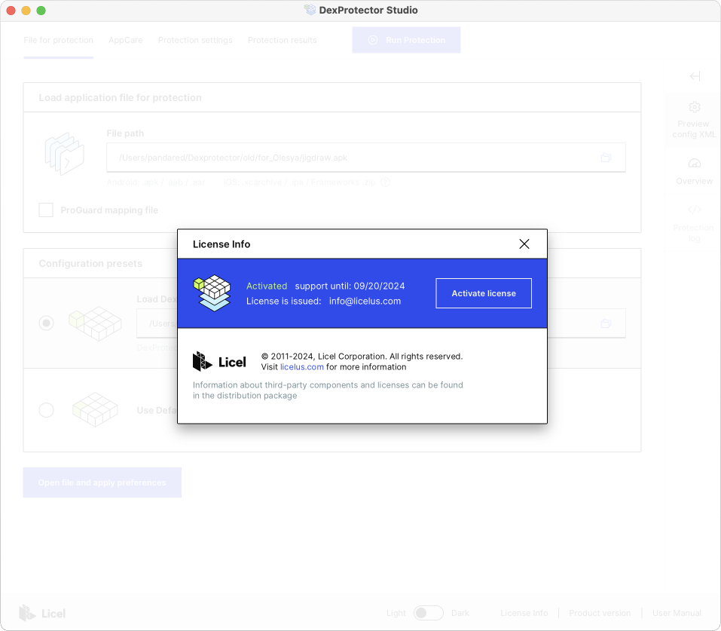Toggle the Light/Dark theme switch
Screen dimensions: 721x631
tap(428, 613)
